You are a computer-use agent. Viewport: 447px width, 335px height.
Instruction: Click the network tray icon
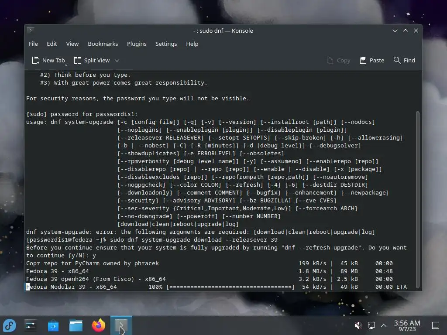pos(371,325)
